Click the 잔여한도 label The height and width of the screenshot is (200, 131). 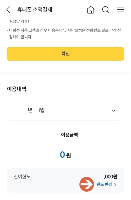click(22, 177)
